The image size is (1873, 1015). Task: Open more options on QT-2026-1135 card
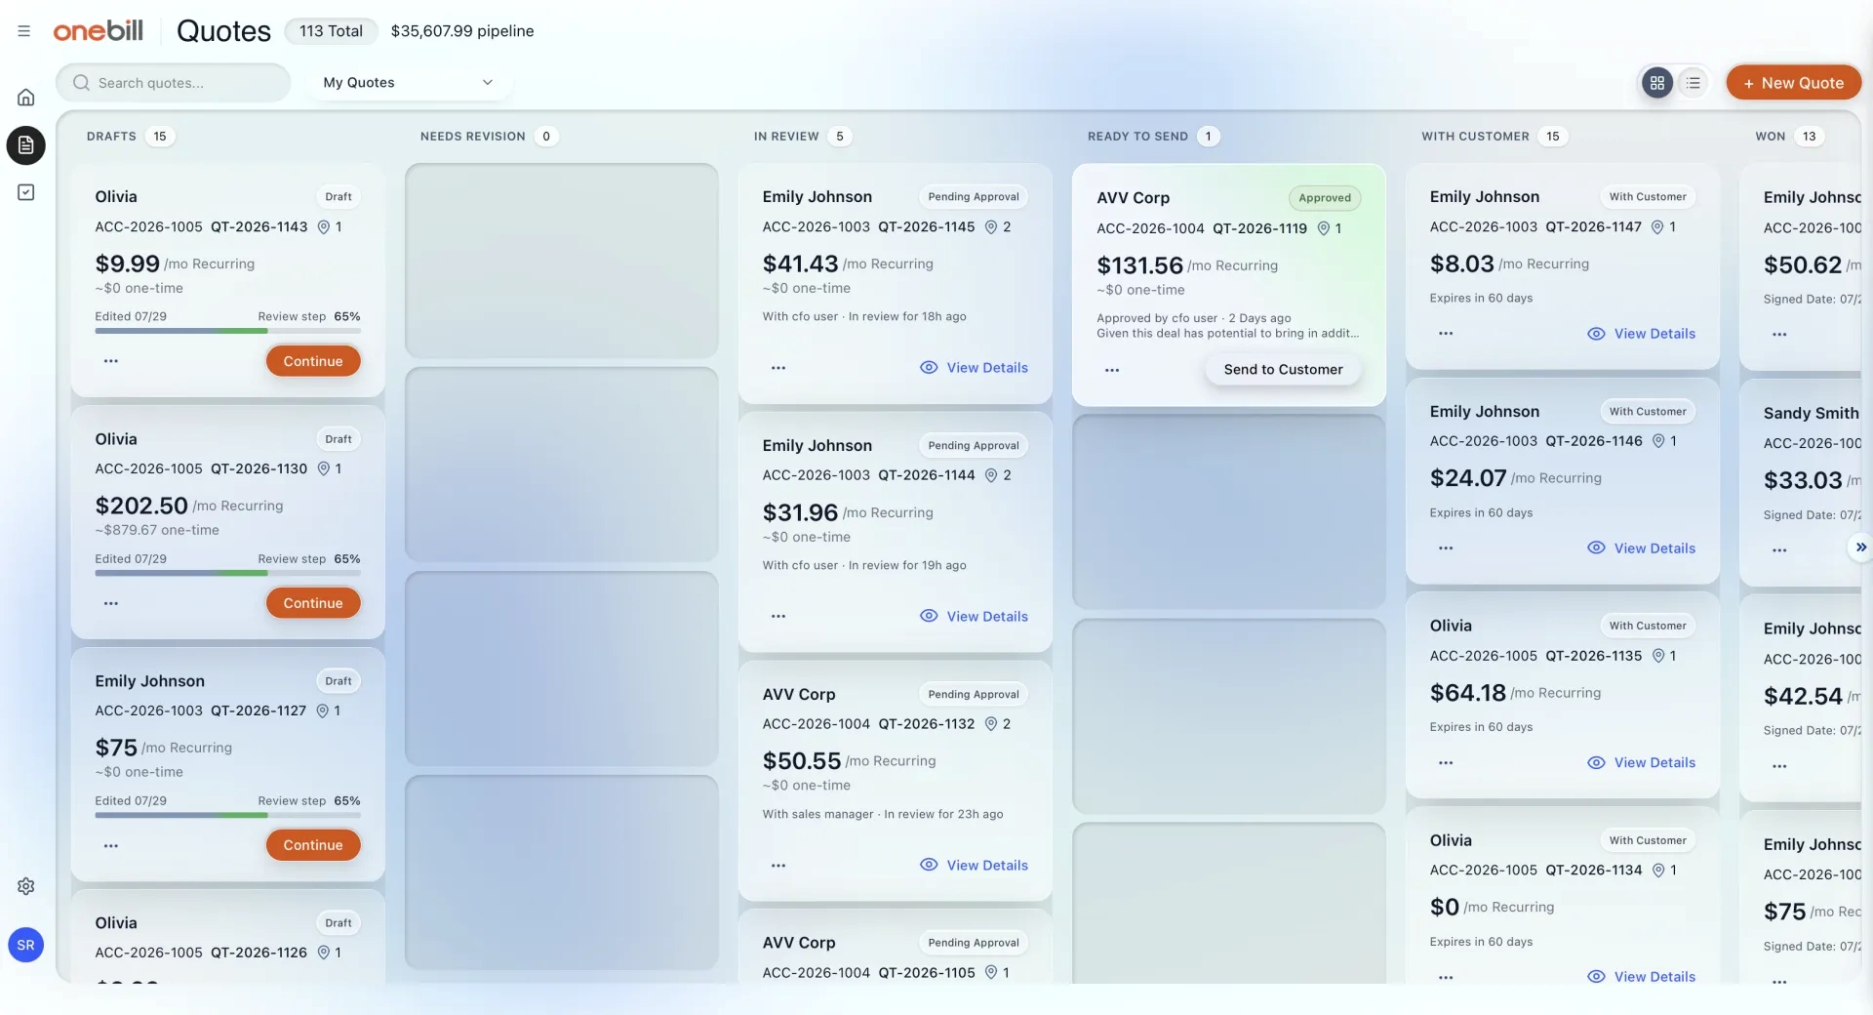pos(1446,763)
